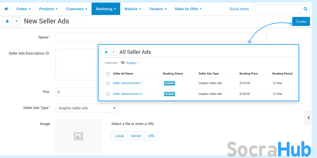Click the Name input field
The height and width of the screenshot is (158, 317).
161,37
